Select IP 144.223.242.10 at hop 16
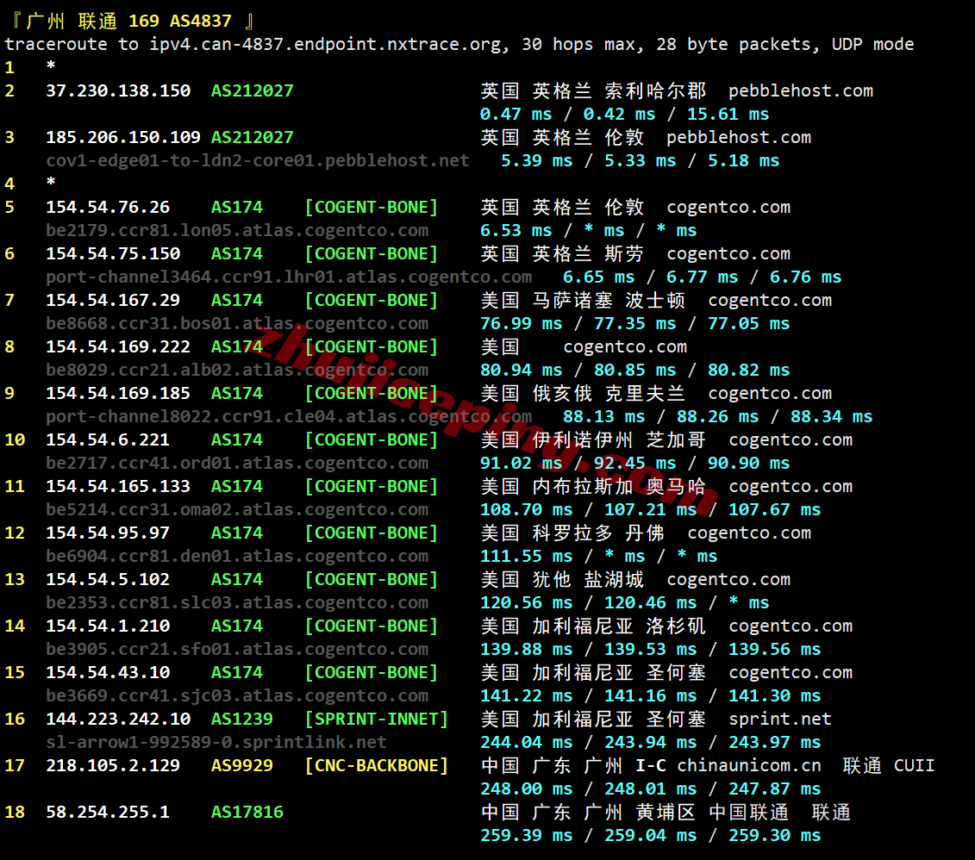Viewport: 975px width, 860px height. (x=118, y=720)
